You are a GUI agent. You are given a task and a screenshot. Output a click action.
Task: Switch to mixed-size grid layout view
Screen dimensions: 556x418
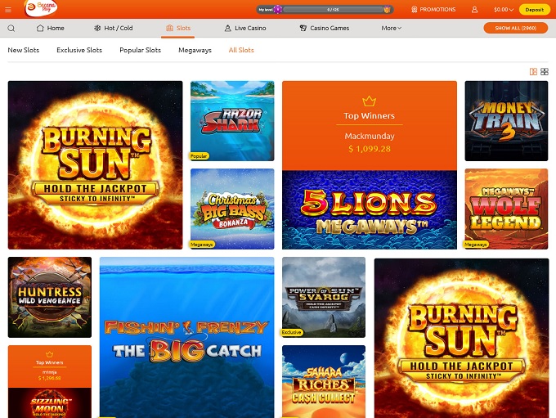click(x=534, y=72)
